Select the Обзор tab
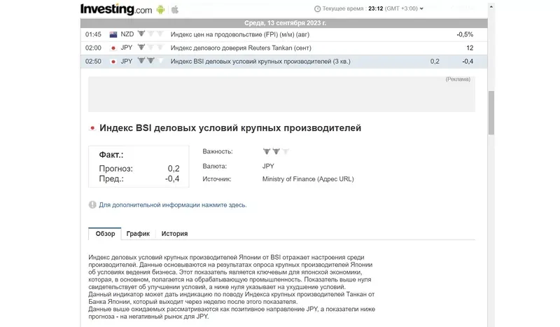Screen dimensions: 560x327 pyautogui.click(x=105, y=234)
